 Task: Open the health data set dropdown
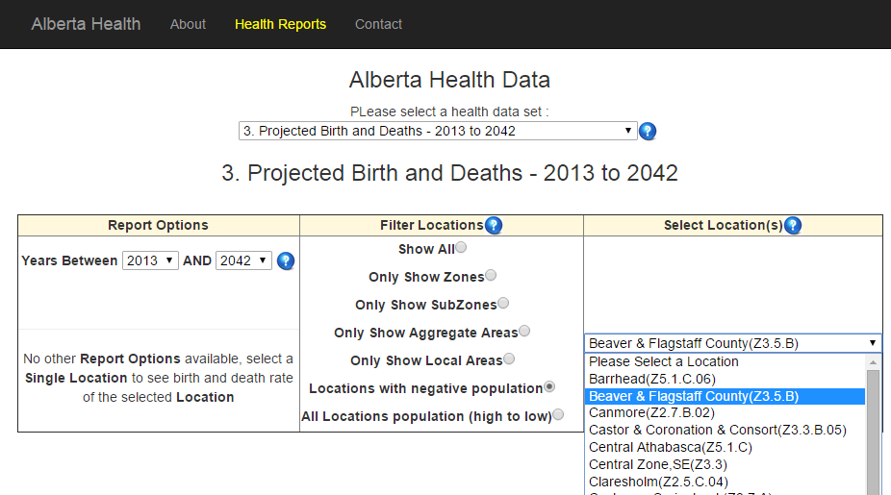tap(438, 131)
